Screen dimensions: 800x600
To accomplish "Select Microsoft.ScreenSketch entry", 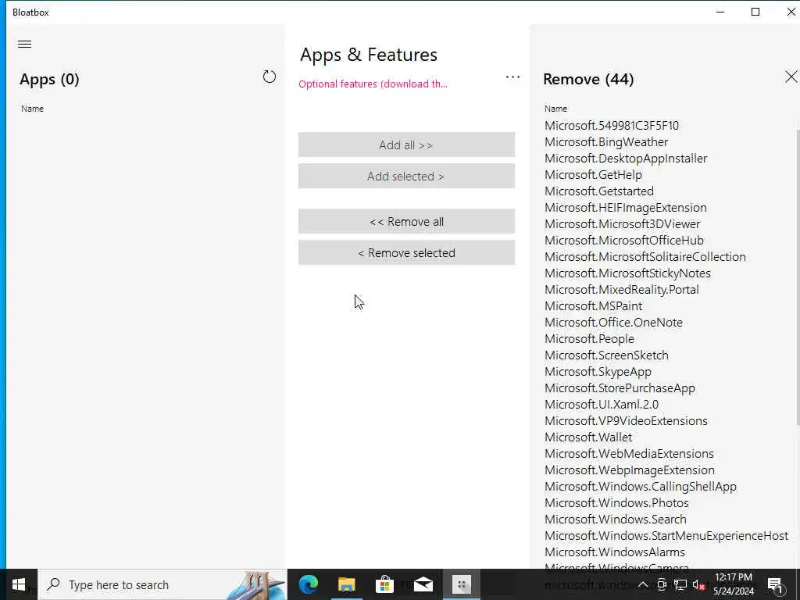I will pos(606,355).
